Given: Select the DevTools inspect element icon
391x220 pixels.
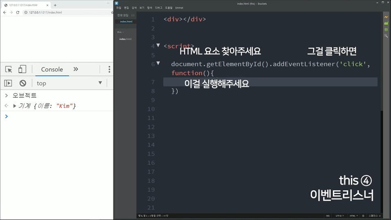Looking at the screenshot, I should pyautogui.click(x=9, y=70).
